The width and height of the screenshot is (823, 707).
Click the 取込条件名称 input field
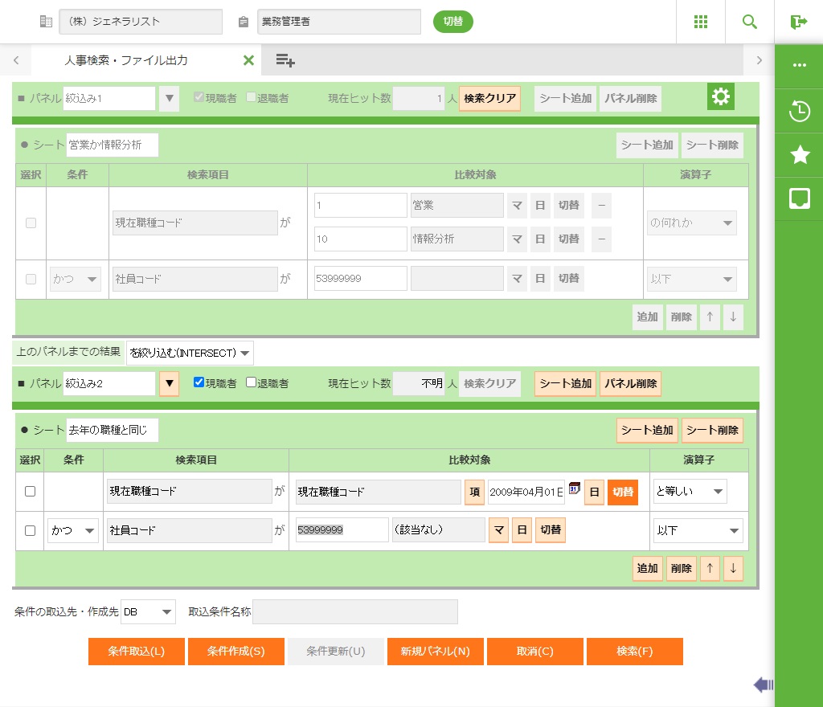coord(354,612)
